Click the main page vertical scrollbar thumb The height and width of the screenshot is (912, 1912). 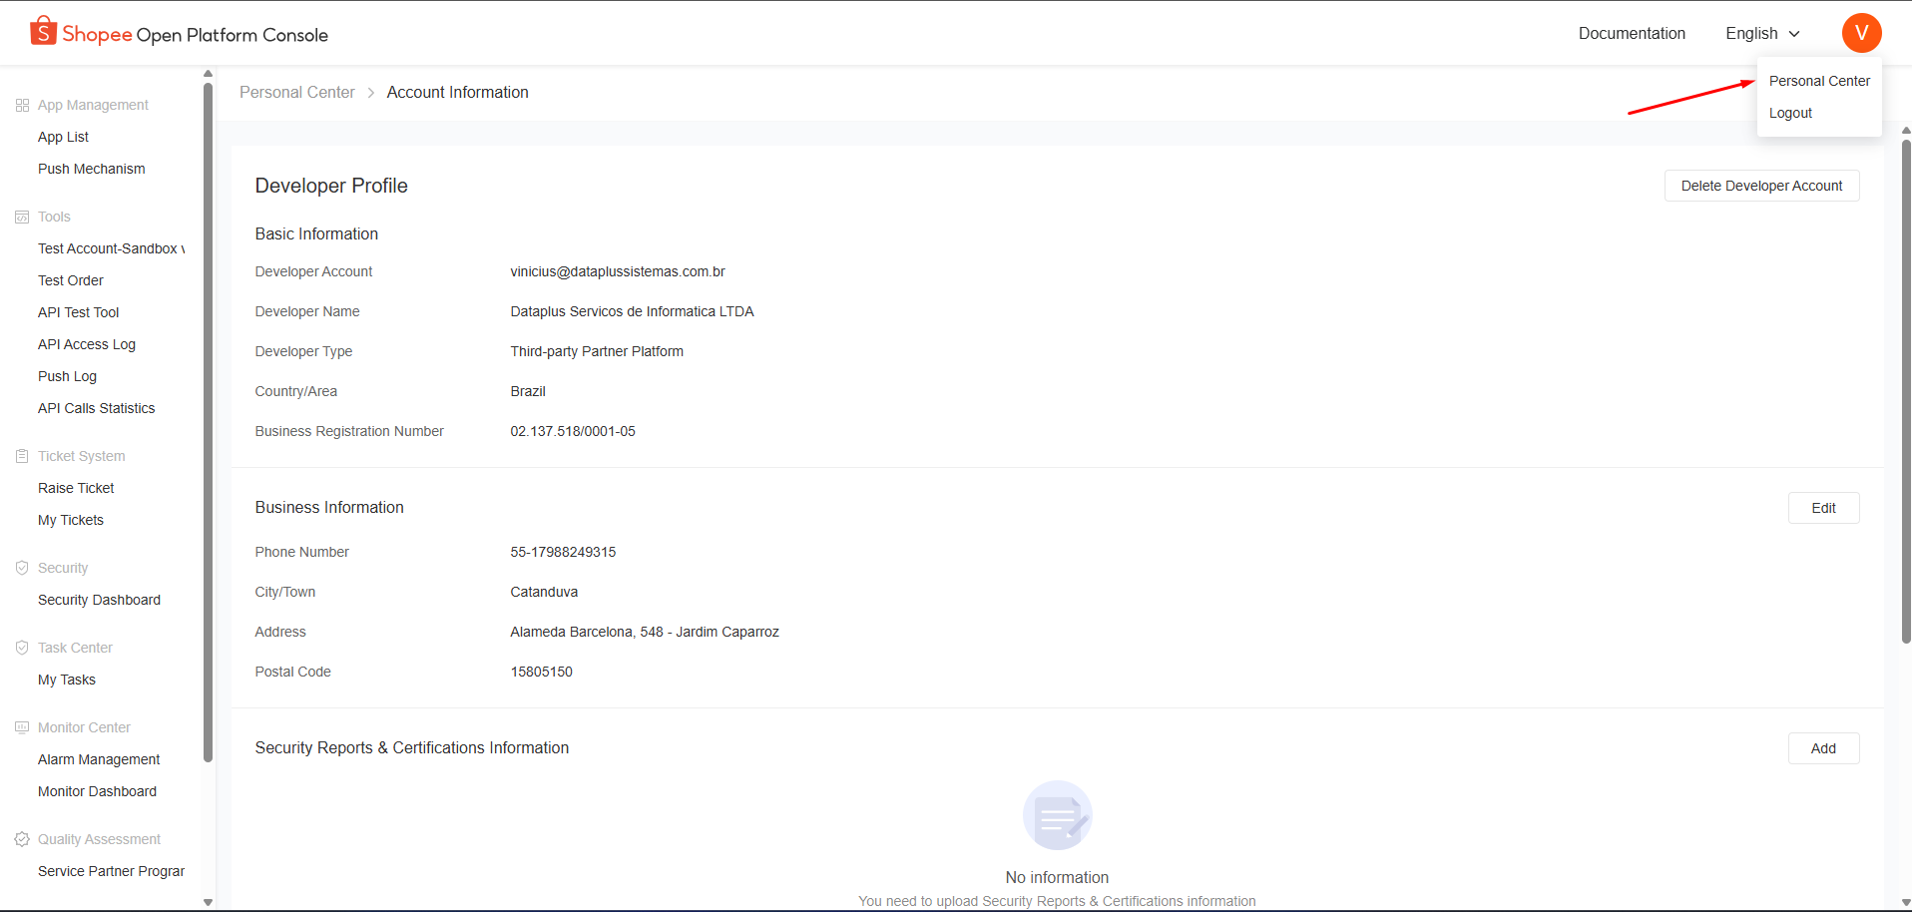click(x=1906, y=392)
